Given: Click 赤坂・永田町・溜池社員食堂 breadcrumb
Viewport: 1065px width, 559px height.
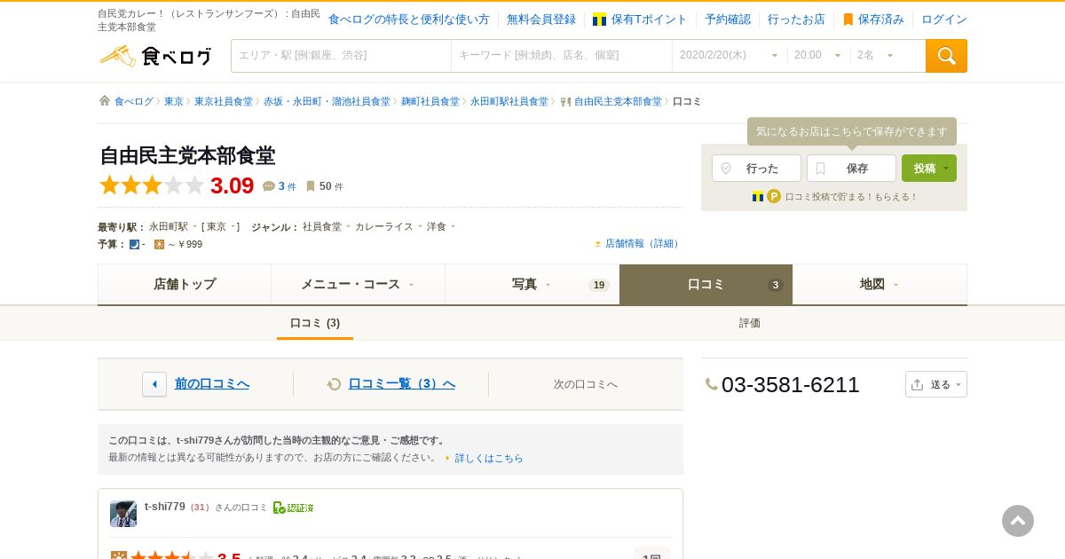Looking at the screenshot, I should point(327,101).
